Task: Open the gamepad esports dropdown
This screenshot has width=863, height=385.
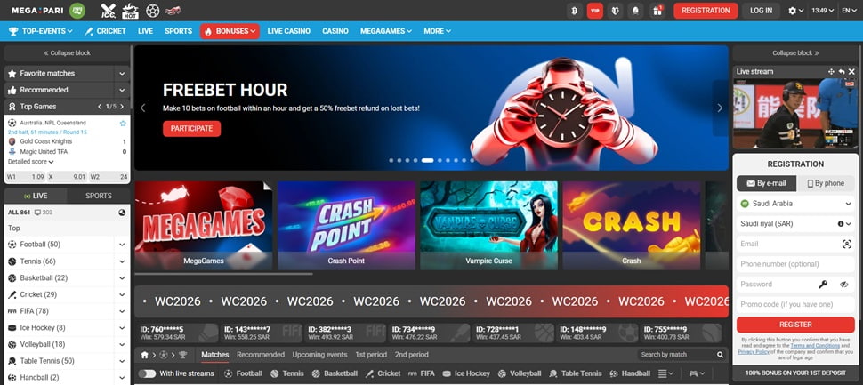Action: (x=697, y=373)
